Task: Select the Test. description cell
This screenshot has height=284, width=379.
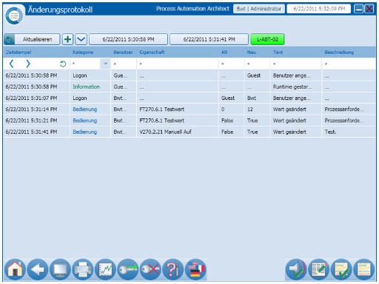Action: click(x=330, y=132)
